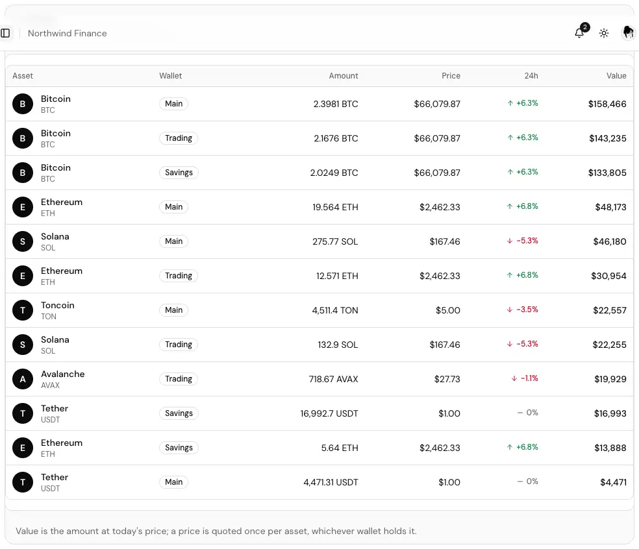This screenshot has width=639, height=549.
Task: Select the 2.3981 BTC amount
Action: click(336, 104)
